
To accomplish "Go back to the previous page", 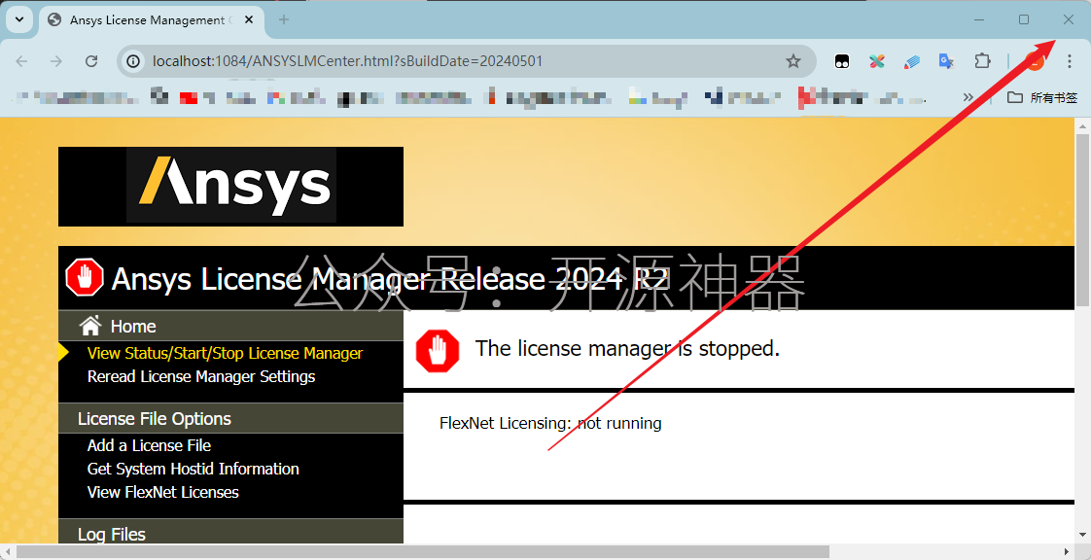I will [21, 61].
